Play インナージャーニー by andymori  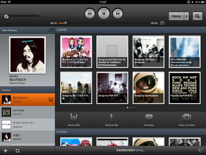click(x=27, y=125)
